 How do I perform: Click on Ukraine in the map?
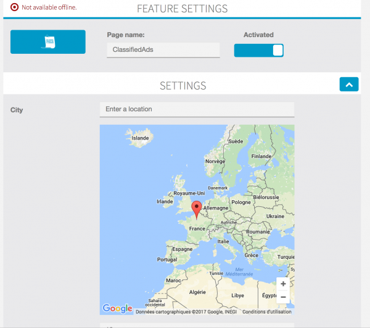274,216
